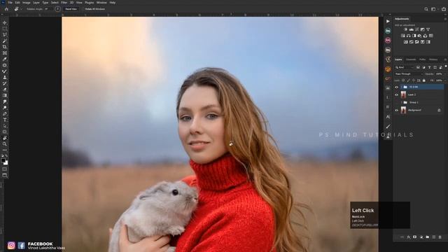Open the Search icon at top right
This screenshot has width=448, height=252.
tap(426, 9)
